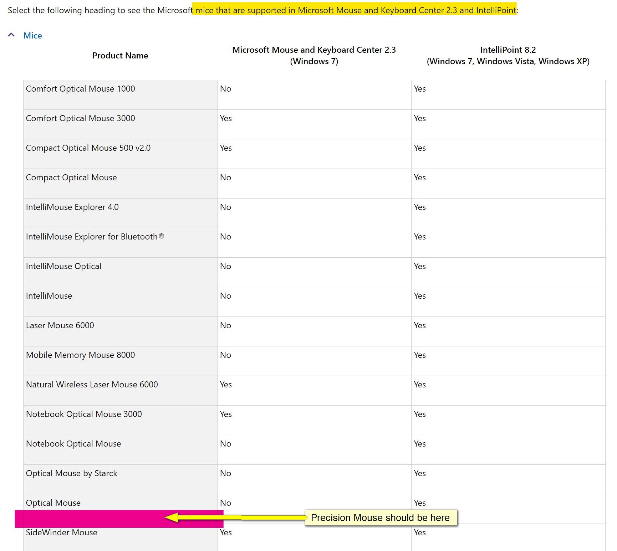Select IntelliMouse Explorer 4.0 cell
Screen dimensions: 617x551
(120, 213)
